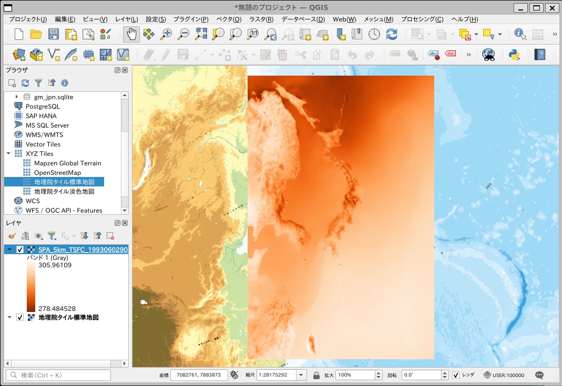
Task: Collapse the 地理院タイル標準地図 layer node
Action: click(9, 317)
